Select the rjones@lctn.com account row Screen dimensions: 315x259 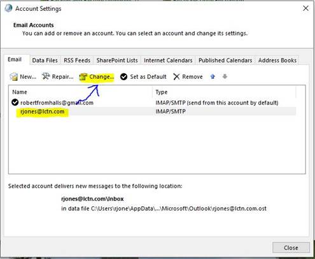click(152, 111)
